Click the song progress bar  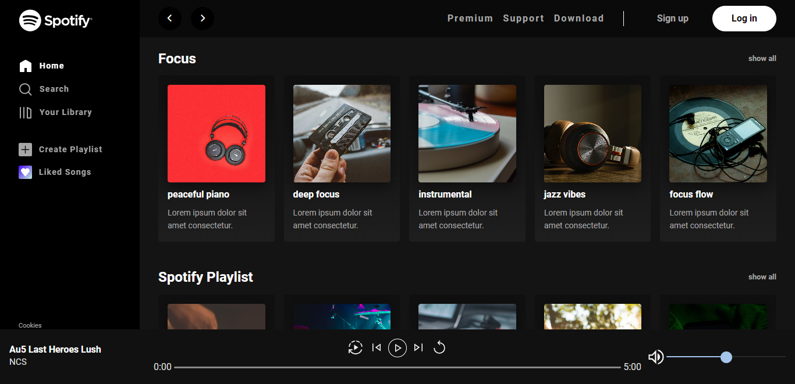pos(397,367)
